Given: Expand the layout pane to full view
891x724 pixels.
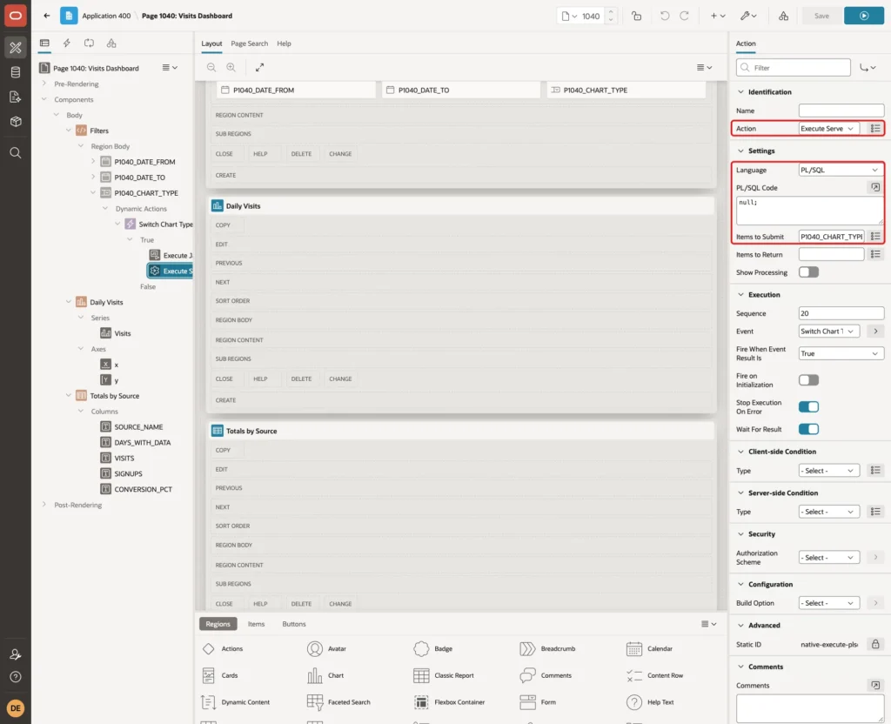Looking at the screenshot, I should click(x=259, y=67).
